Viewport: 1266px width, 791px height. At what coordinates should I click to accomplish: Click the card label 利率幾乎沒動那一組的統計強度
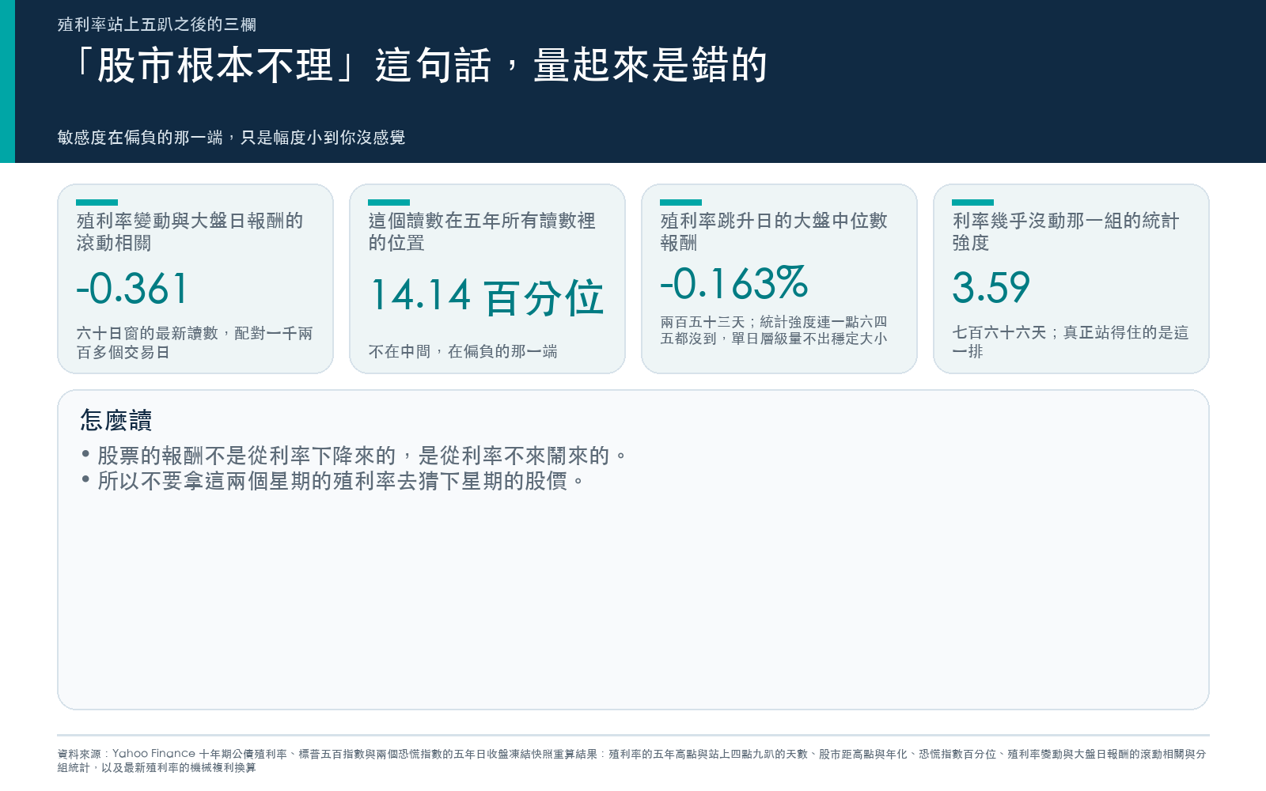pos(1066,232)
